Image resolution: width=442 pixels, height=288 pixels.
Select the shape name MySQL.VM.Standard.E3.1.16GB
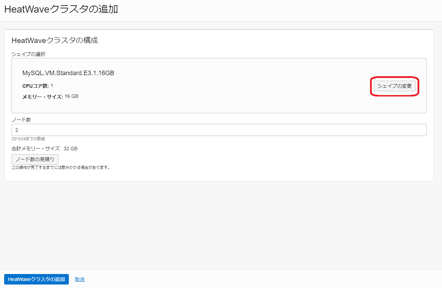click(68, 73)
